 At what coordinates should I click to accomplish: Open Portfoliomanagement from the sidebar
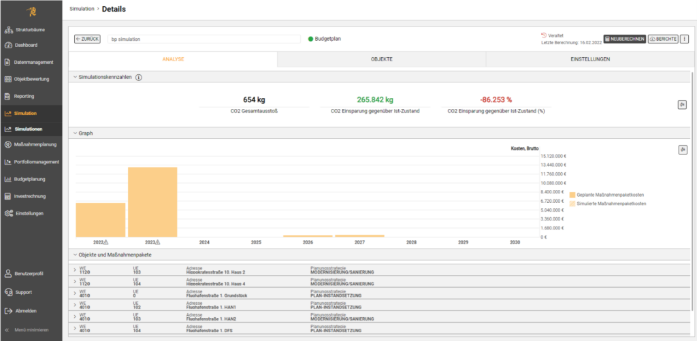pos(37,162)
